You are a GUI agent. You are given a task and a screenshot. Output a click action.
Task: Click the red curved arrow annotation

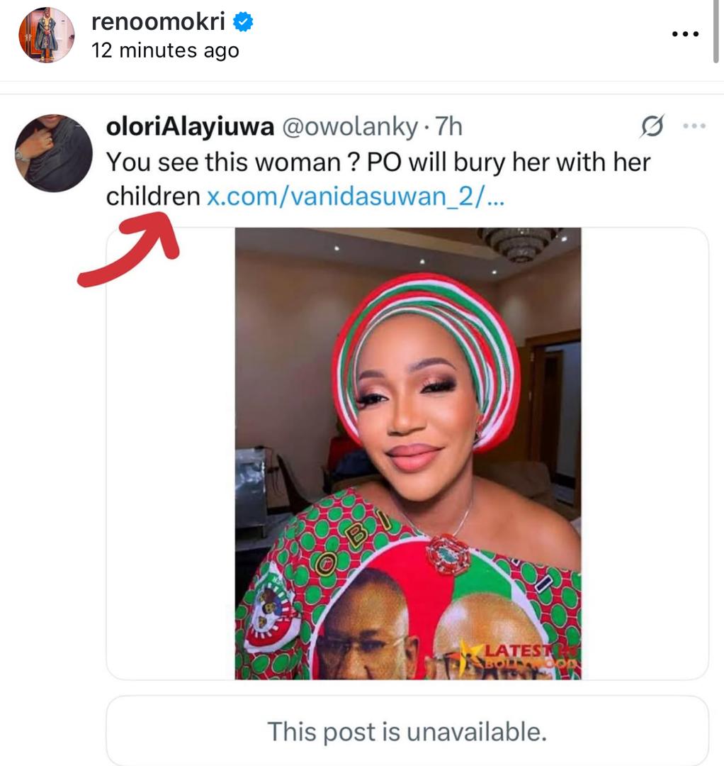[131, 252]
